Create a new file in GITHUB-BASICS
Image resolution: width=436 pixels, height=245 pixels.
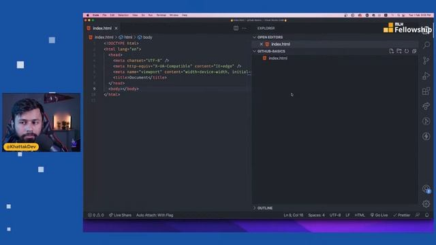(392, 51)
